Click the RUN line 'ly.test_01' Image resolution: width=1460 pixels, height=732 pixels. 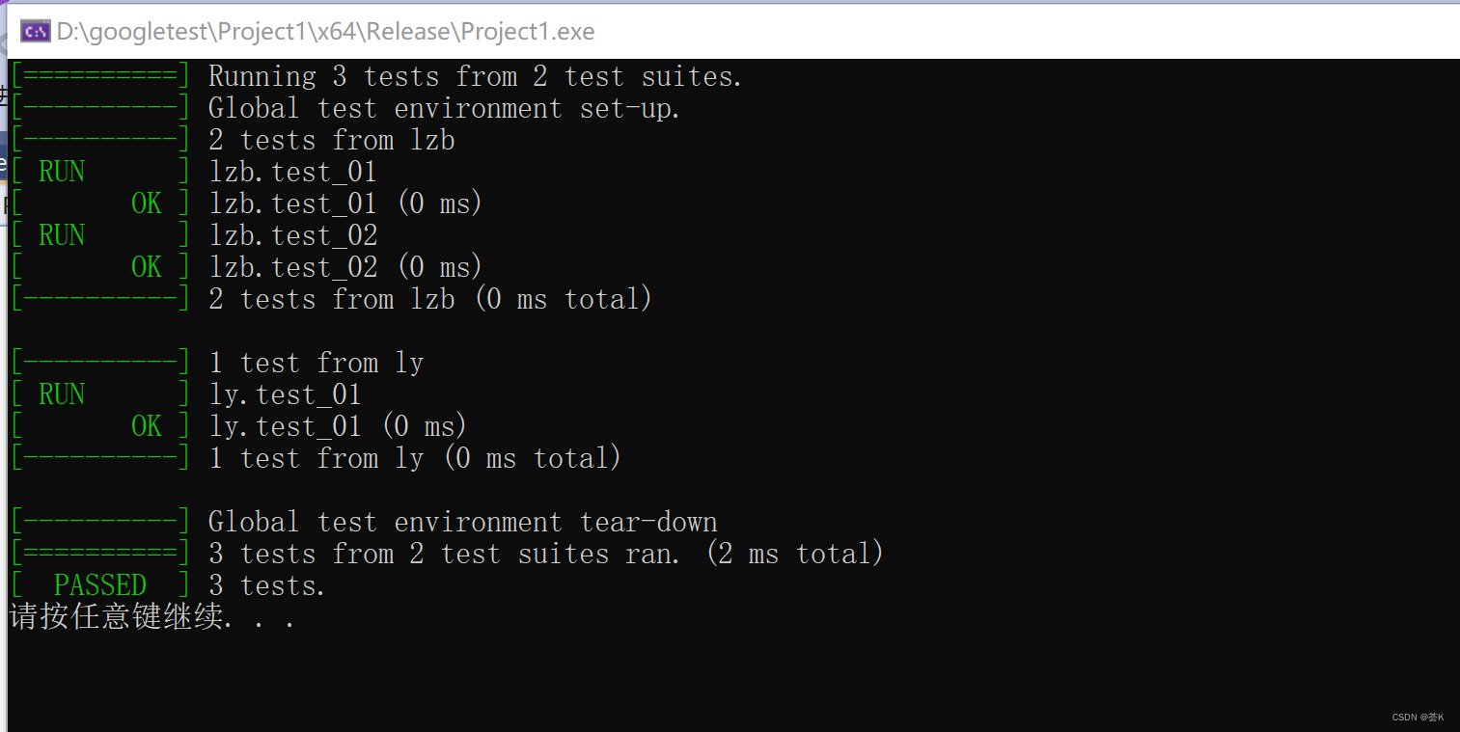click(x=286, y=394)
